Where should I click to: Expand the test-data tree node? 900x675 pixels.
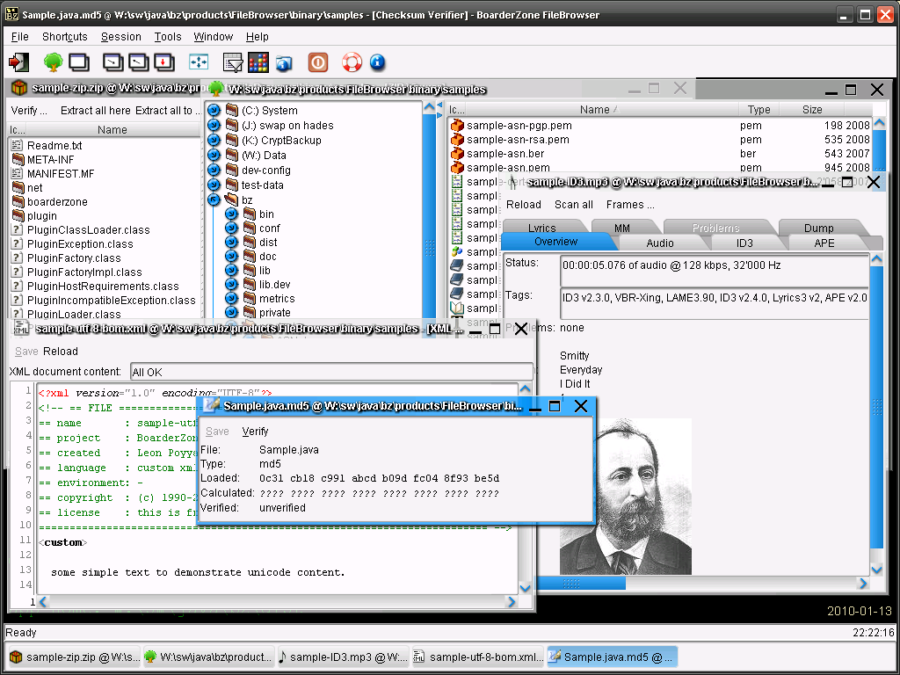pyautogui.click(x=214, y=185)
